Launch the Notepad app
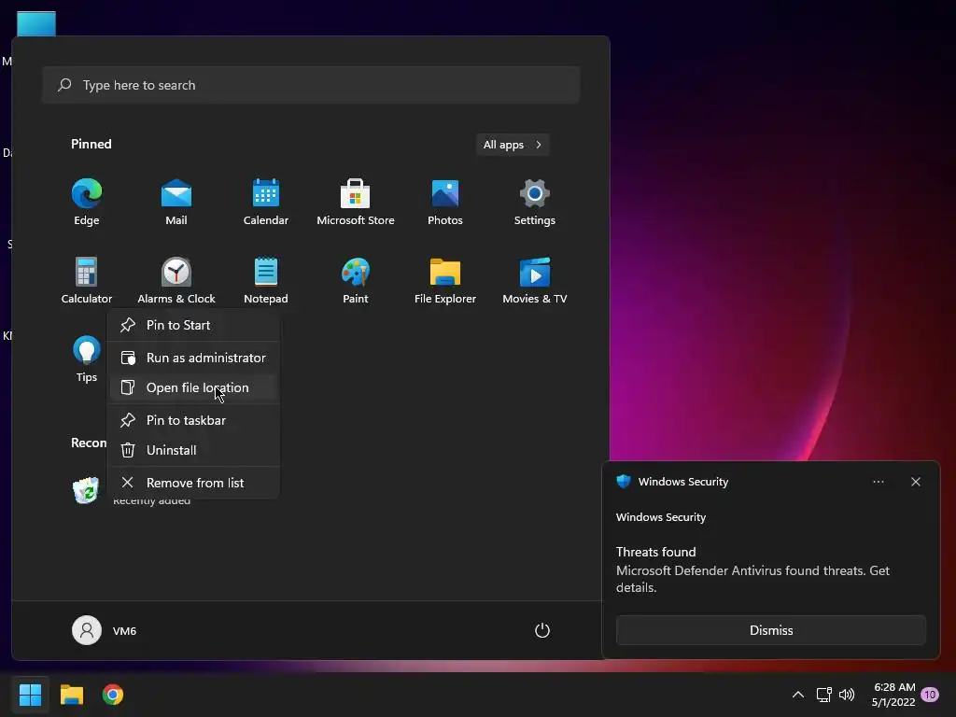Image resolution: width=956 pixels, height=717 pixels. [266, 280]
